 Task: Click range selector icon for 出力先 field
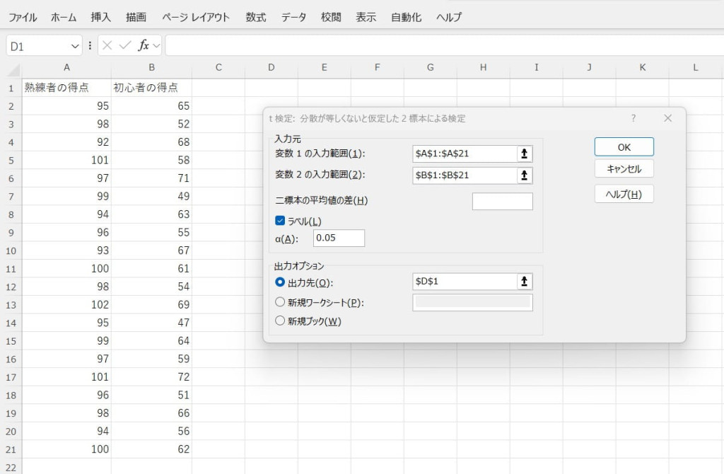(524, 282)
